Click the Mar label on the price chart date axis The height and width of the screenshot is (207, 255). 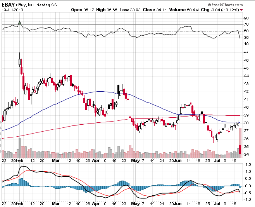coord(56,160)
